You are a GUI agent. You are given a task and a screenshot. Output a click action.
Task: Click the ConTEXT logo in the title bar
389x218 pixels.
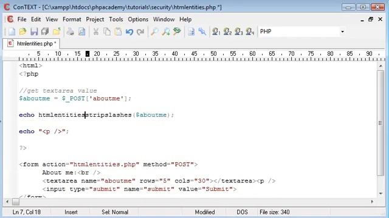tap(7, 7)
